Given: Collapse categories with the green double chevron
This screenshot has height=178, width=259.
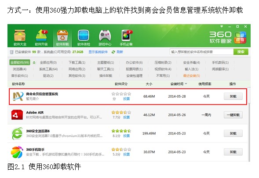Looking at the screenshot, I should (x=34, y=63).
